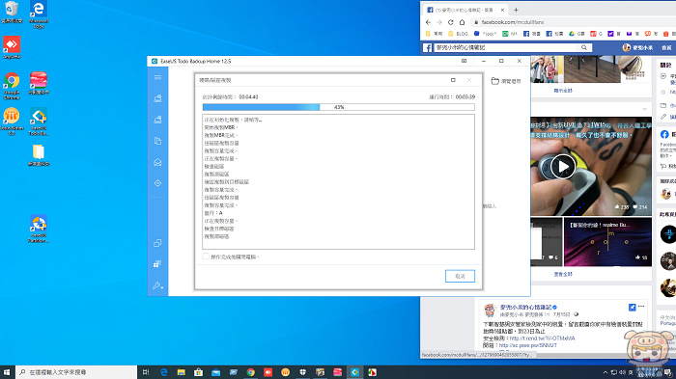
Task: Enable the shut down when complete checkbox
Action: pyautogui.click(x=206, y=257)
